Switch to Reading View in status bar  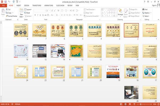[130, 104]
